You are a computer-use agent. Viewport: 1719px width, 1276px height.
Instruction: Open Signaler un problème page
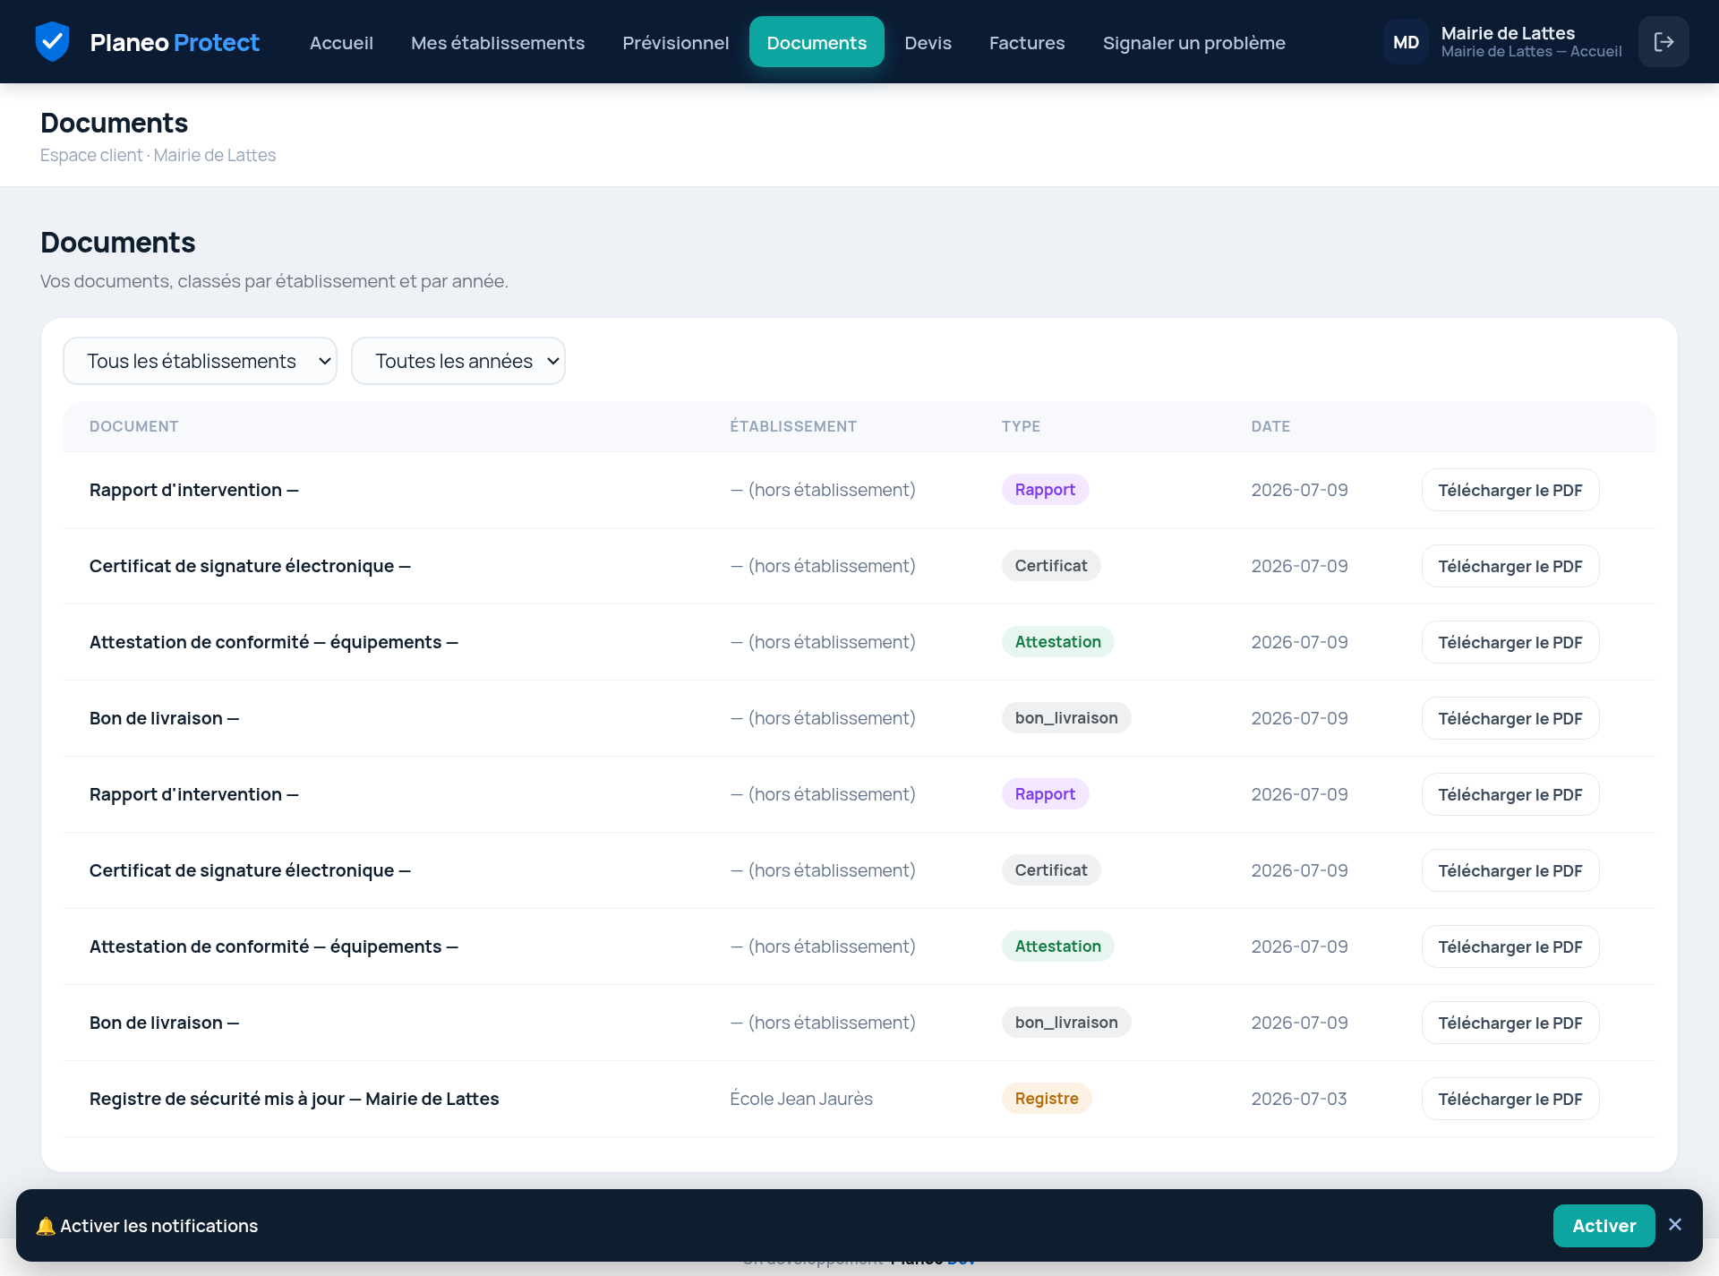[x=1193, y=42]
